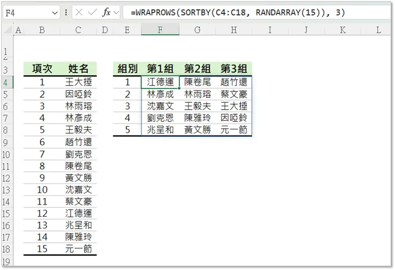Click header cell 姓名
Image resolution: width=395 pixels, height=270 pixels.
click(x=78, y=68)
